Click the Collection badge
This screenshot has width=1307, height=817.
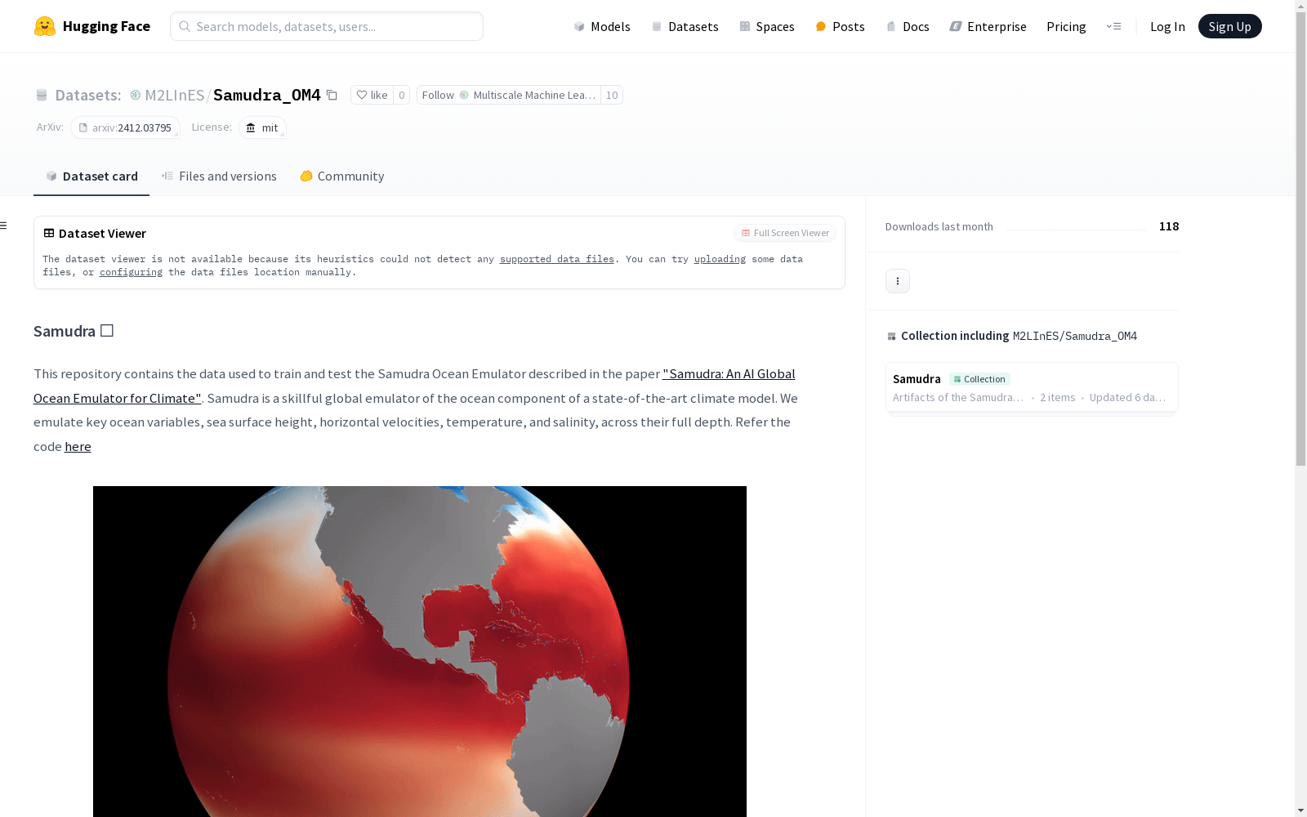click(979, 379)
